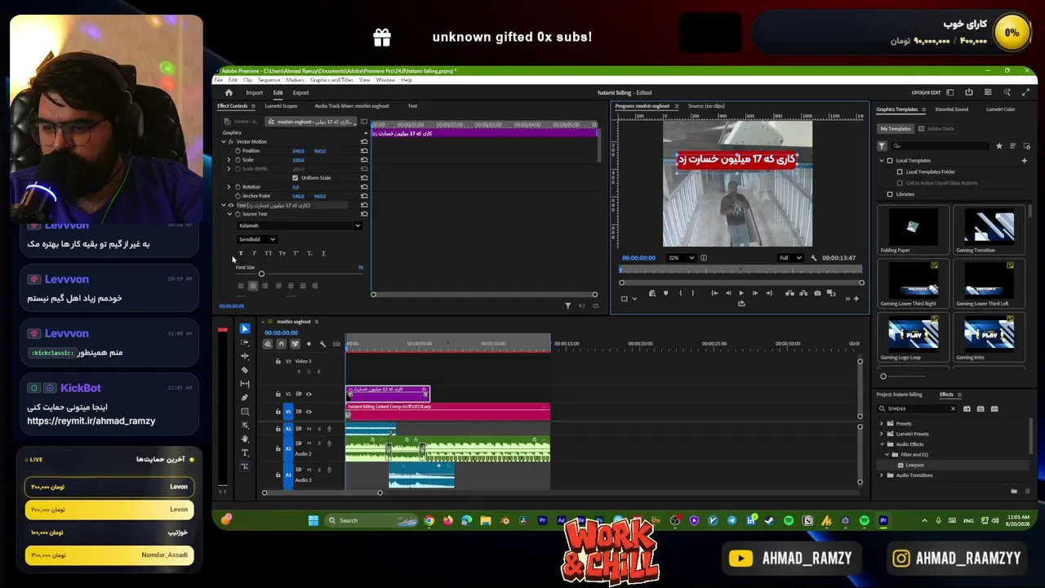Expand the Audio Transitions folder
1045x588 pixels.
point(882,475)
